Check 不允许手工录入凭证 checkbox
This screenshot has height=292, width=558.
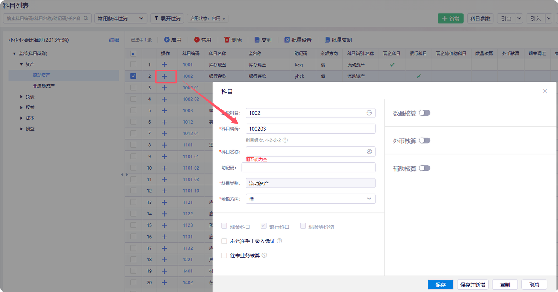(224, 241)
